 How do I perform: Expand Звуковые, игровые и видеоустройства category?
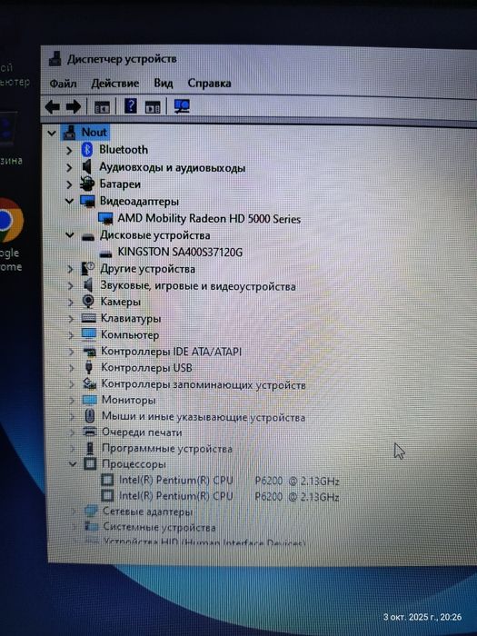(71, 286)
